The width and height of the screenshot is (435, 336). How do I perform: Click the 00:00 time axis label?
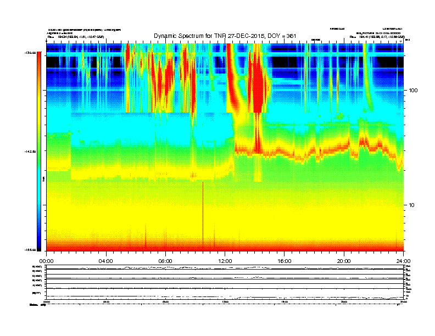coord(46,261)
